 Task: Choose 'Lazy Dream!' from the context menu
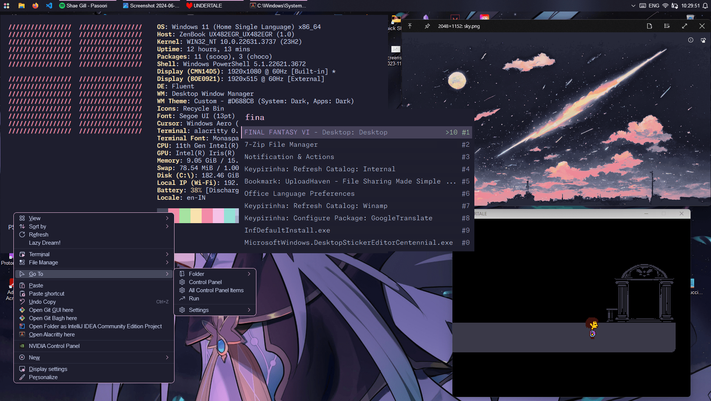pyautogui.click(x=94, y=243)
